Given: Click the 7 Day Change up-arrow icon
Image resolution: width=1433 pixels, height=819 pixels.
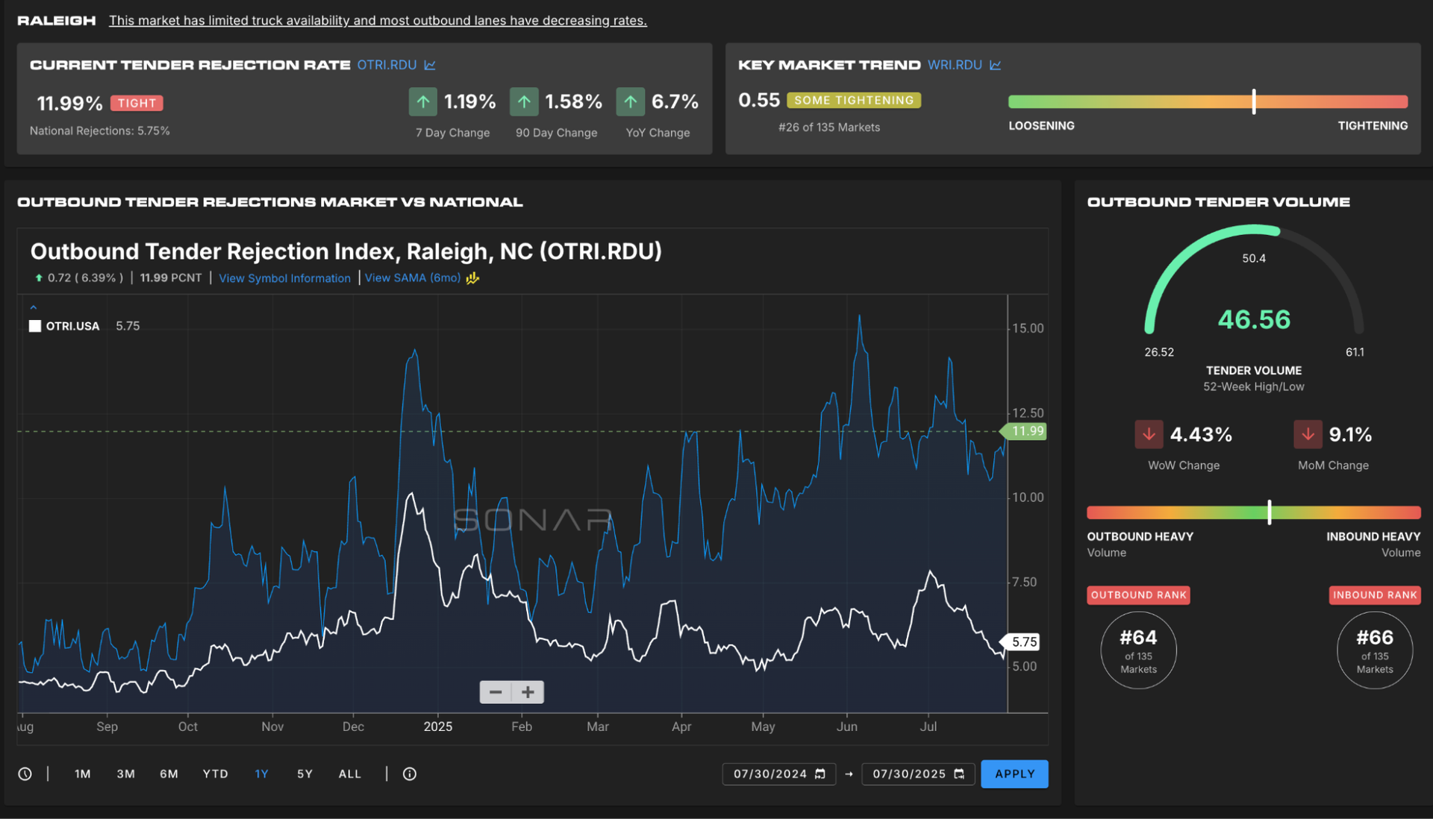Looking at the screenshot, I should pos(422,101).
